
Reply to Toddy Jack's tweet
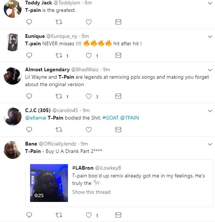(29, 22)
